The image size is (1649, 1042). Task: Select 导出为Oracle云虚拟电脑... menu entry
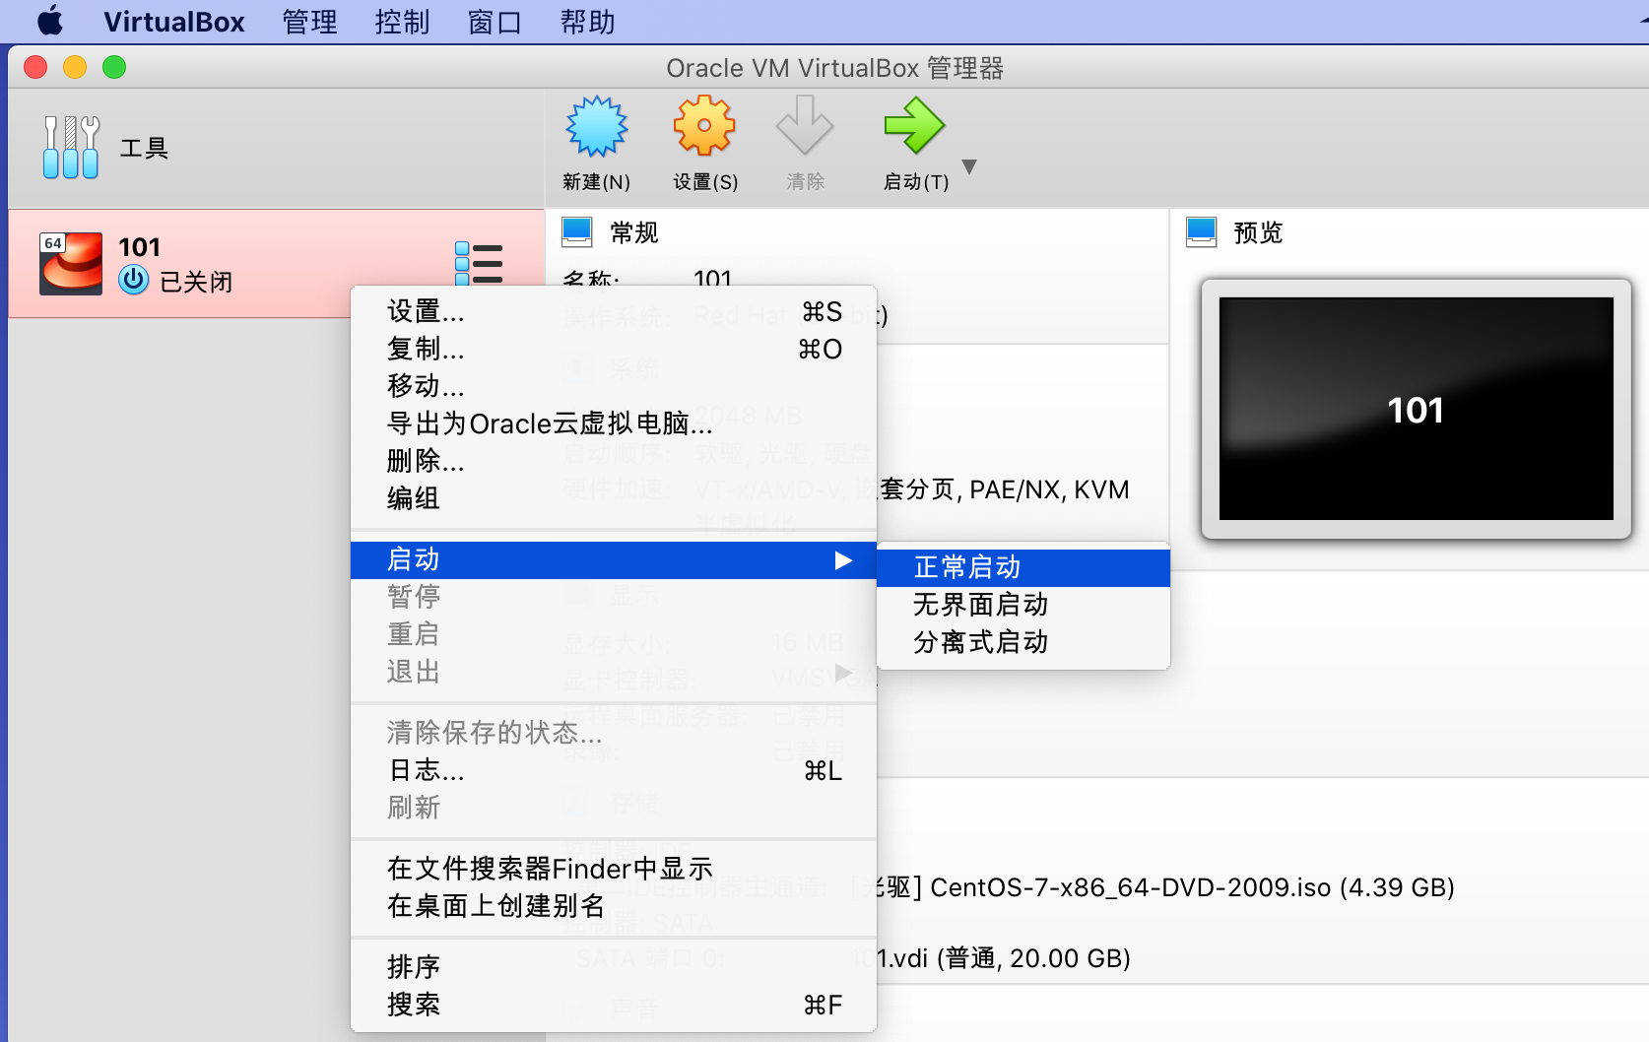click(x=613, y=423)
